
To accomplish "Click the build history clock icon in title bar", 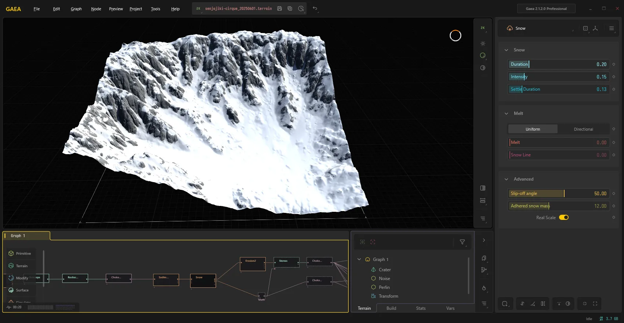I will click(301, 8).
